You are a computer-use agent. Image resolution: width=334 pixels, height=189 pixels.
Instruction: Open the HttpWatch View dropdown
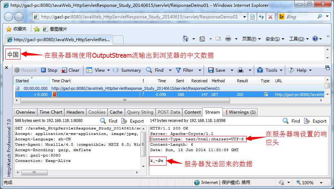click(98, 70)
